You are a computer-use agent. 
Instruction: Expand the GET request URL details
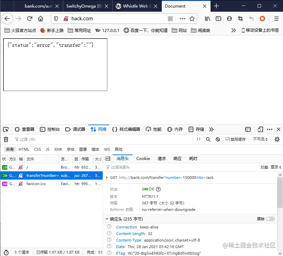pyautogui.click(x=107, y=178)
